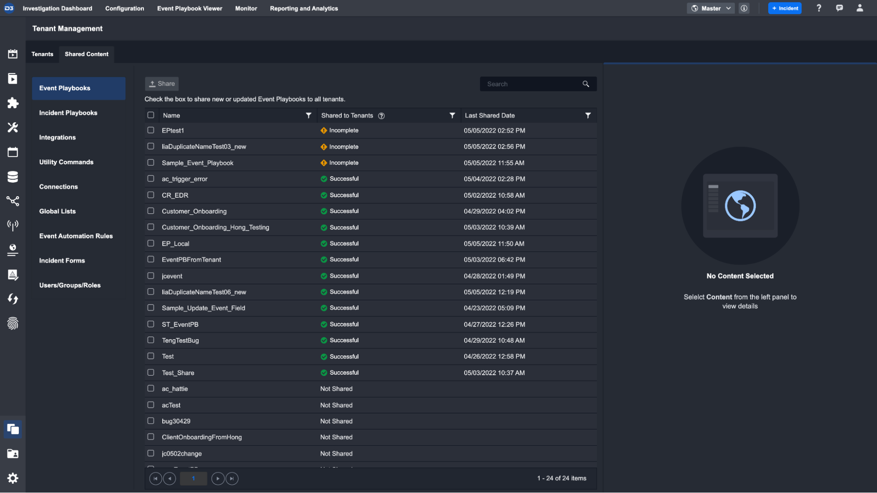Viewport: 877px width, 493px height.
Task: Open the calendar playback sidebar icon
Action: [13, 54]
